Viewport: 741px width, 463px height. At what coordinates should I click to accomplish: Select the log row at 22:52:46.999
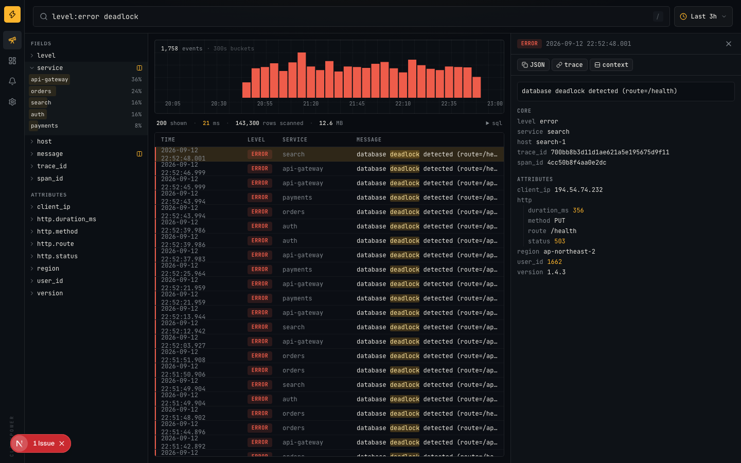point(329,169)
